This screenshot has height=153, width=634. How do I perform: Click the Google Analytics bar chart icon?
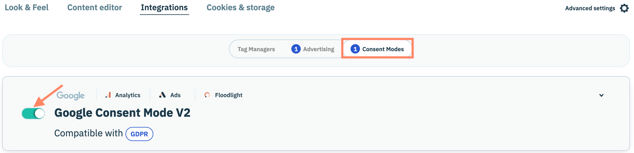(108, 95)
